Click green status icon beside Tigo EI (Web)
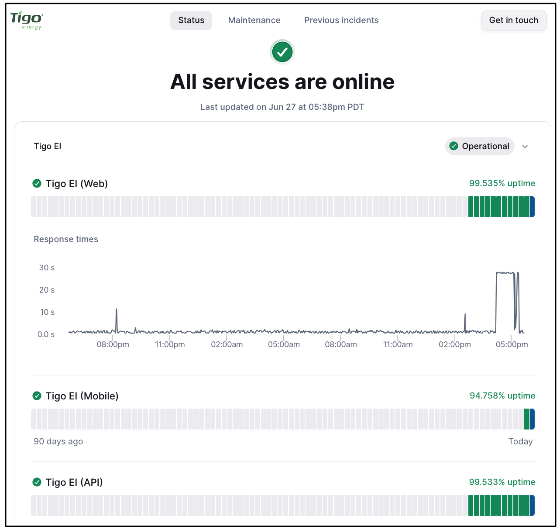 [37, 184]
